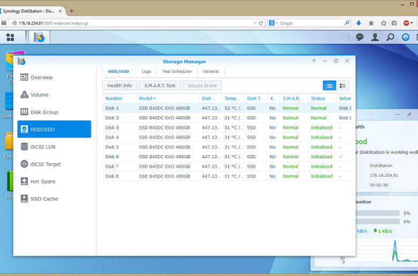Click browser home icon

point(371,23)
